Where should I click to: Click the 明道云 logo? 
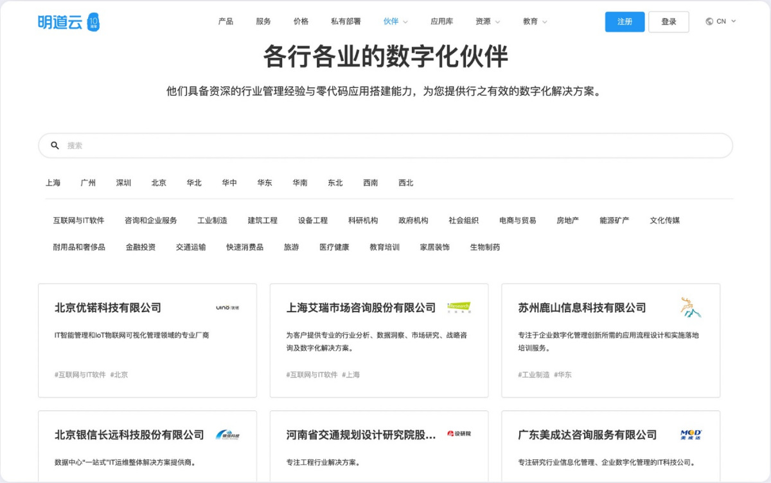[x=68, y=21]
